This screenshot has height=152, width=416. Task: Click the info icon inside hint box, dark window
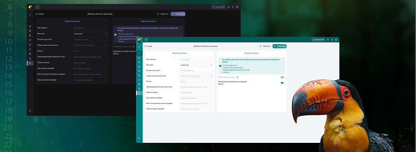(x=115, y=34)
